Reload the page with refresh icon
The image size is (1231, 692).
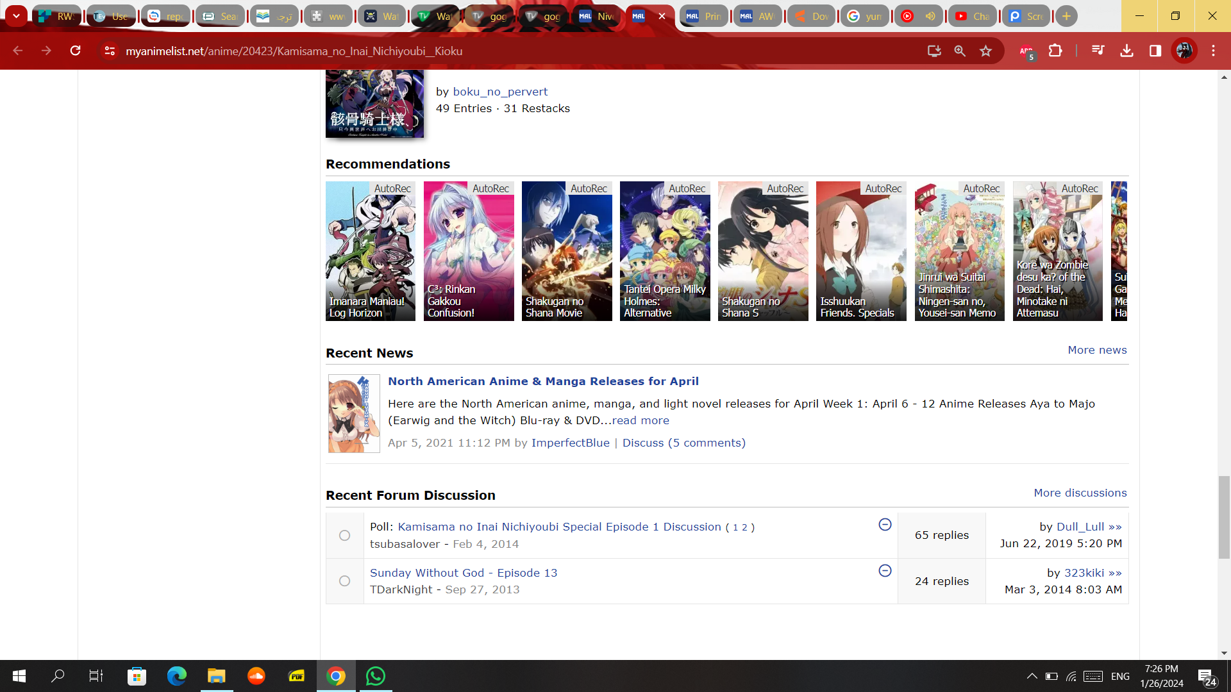coord(75,51)
